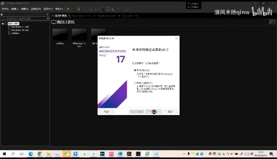Screen dimensions: 277x159
Task: Launch Microsoft Edge from the taskbar
Action: coord(31,154)
